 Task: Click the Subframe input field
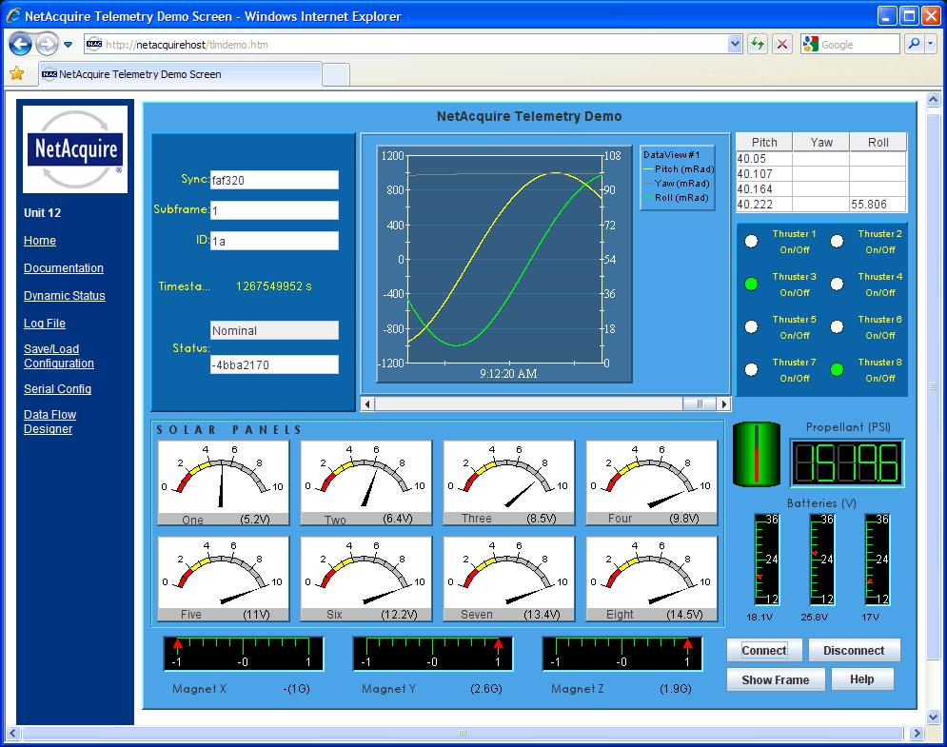pos(274,210)
